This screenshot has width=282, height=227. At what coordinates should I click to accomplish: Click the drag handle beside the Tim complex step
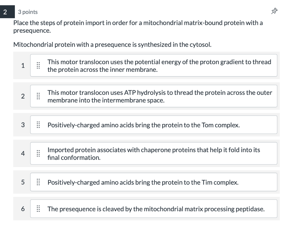point(39,182)
